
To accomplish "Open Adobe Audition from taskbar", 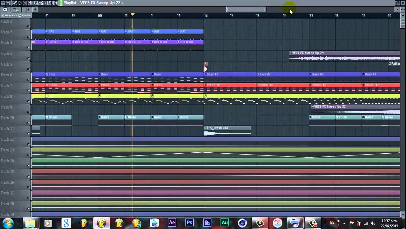I will (x=225, y=223).
